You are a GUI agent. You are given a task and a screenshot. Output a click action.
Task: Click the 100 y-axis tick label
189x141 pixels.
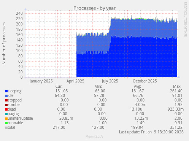tap(19, 51)
